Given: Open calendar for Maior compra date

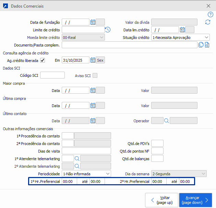Looking at the screenshot, I should pyautogui.click(x=93, y=90).
